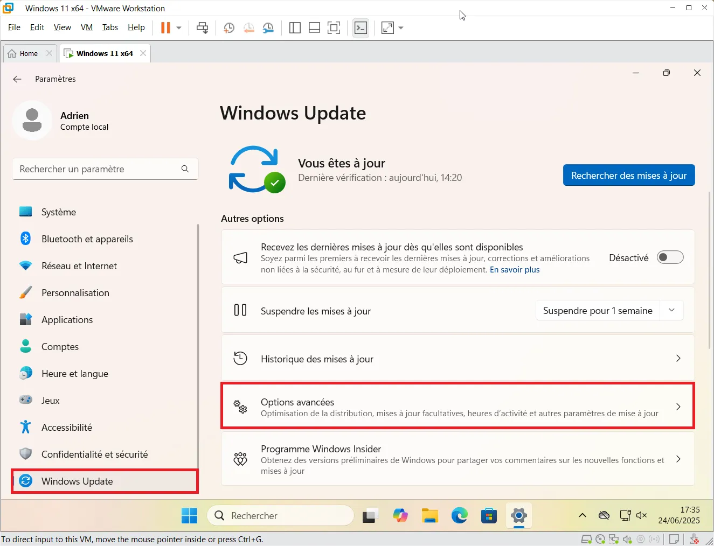Click Suspendre pour 1 semaine button
This screenshot has width=714, height=546.
[x=598, y=311]
